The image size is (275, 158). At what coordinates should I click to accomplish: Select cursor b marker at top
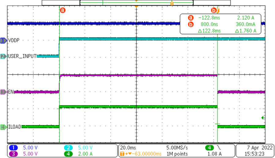click(214, 10)
